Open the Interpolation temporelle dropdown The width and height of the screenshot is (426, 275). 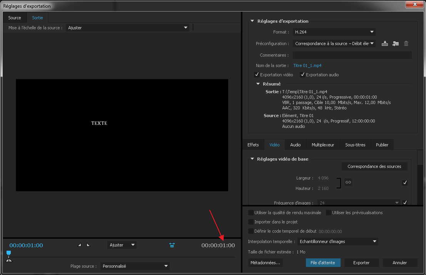(337, 241)
